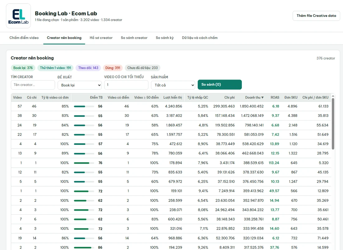This screenshot has width=343, height=250.
Task: Click the Video có chi tối thiểu field
Action: (126, 85)
